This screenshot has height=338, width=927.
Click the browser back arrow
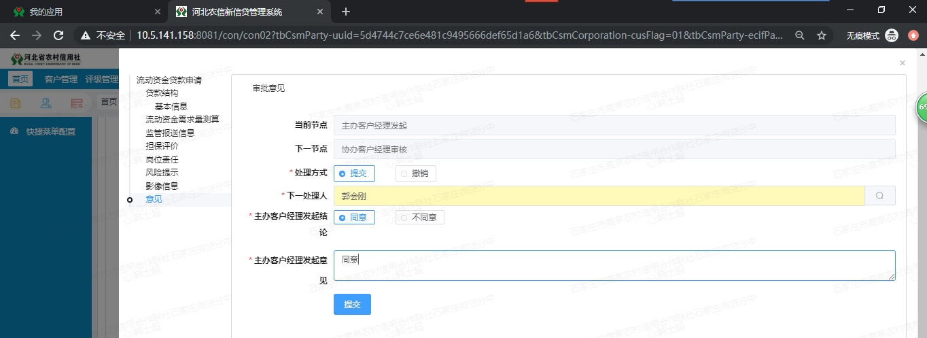pos(14,35)
